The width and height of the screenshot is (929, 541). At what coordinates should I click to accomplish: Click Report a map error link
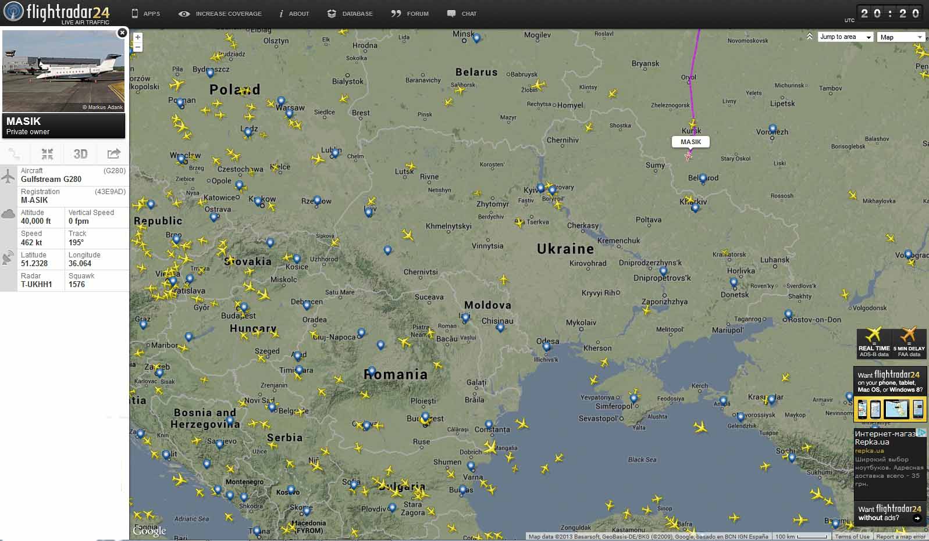(x=900, y=536)
